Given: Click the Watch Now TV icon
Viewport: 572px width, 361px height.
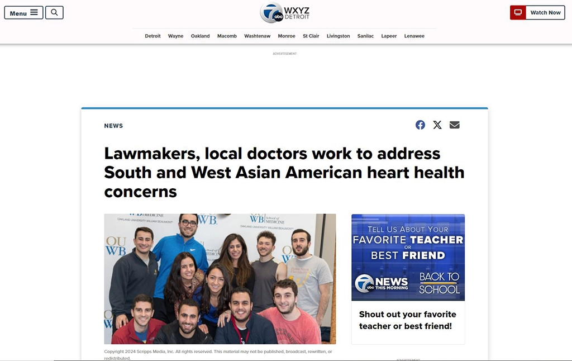Looking at the screenshot, I should point(518,13).
